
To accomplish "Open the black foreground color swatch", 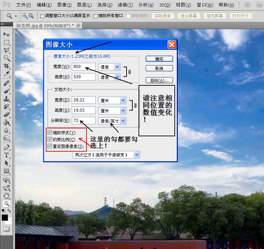I will [x=5, y=218].
